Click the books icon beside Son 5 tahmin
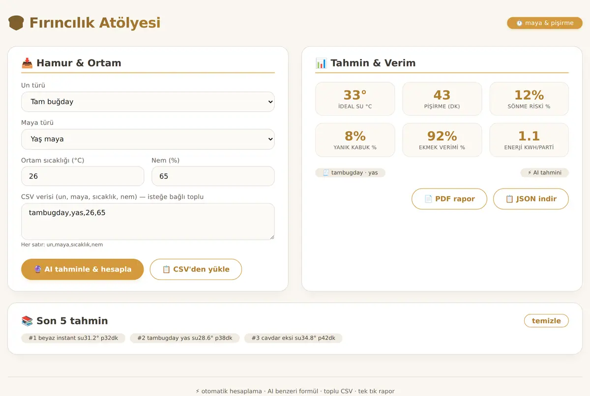This screenshot has width=590, height=396. click(27, 321)
